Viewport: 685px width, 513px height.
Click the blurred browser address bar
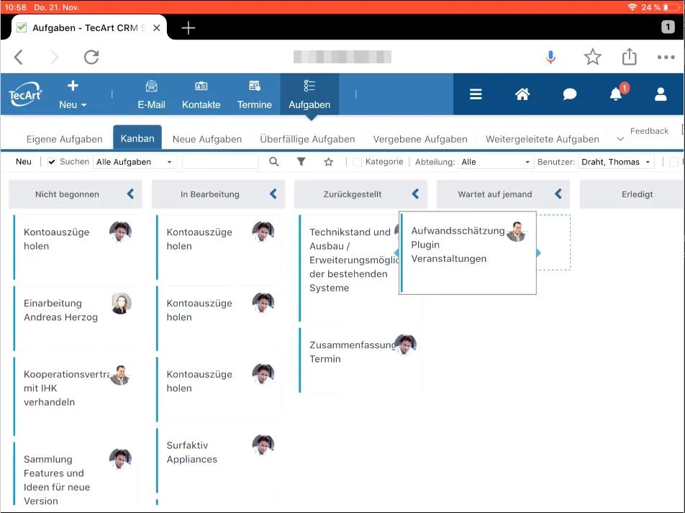342,57
